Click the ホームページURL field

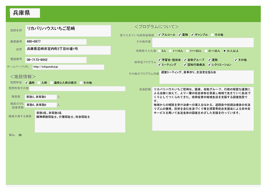tap(68, 67)
